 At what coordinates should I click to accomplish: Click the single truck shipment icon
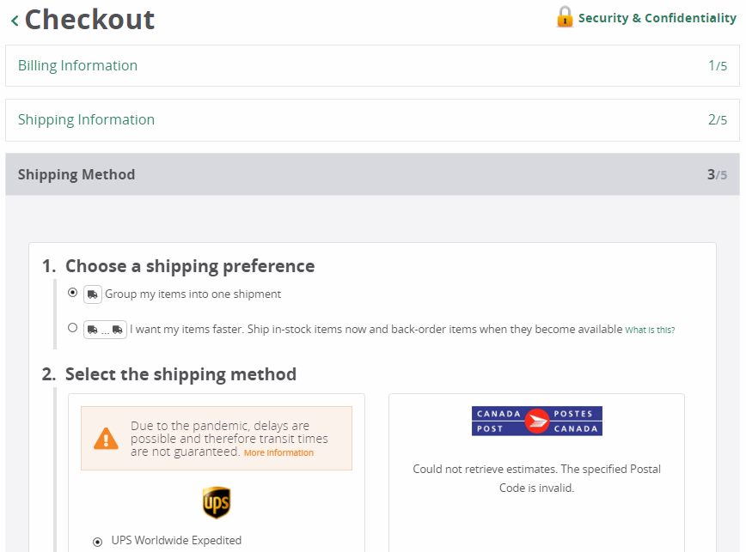(93, 294)
